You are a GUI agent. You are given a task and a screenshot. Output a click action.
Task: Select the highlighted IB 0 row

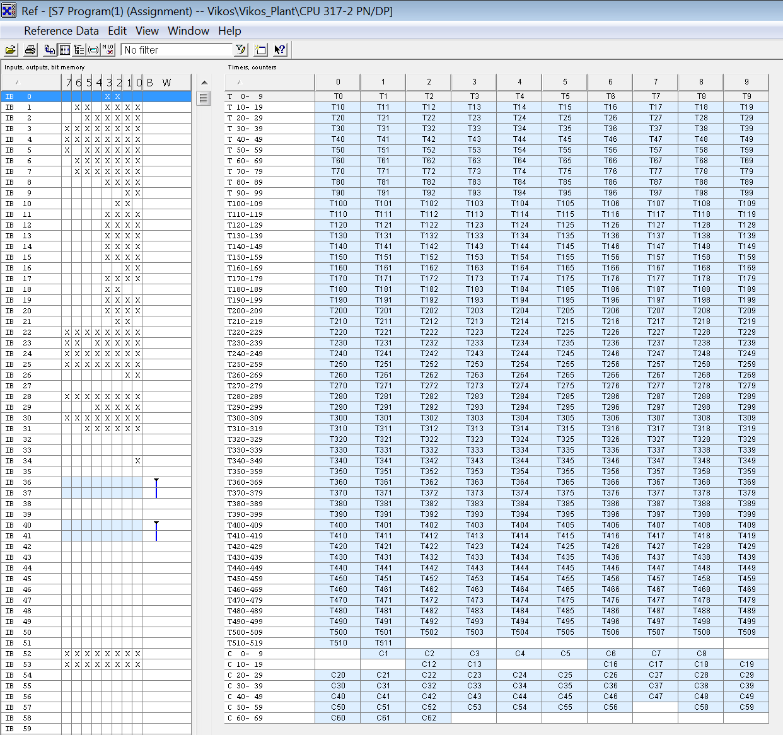click(x=95, y=96)
